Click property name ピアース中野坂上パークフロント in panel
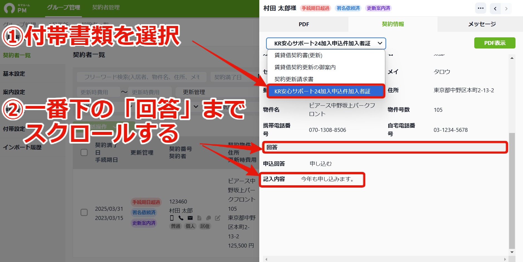Screen dimensions: 523x262 pos(342,110)
